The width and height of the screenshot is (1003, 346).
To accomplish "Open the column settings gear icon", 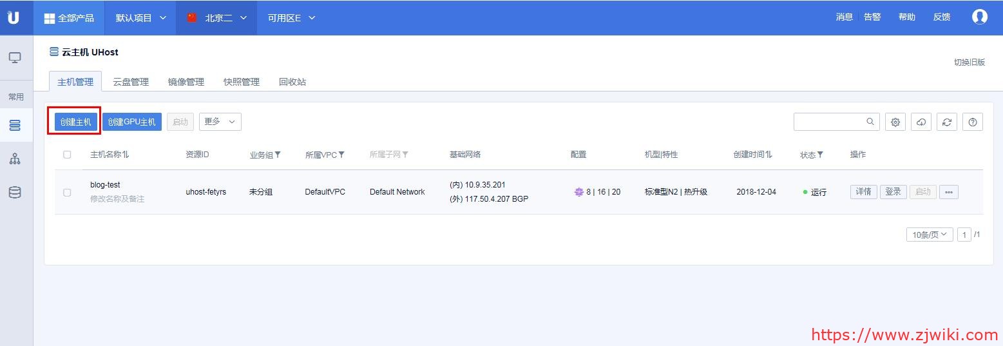I will coord(895,122).
